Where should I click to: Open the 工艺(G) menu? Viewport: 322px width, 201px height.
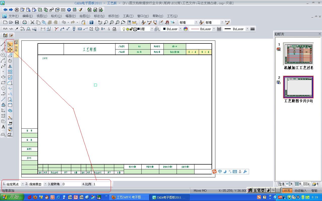click(x=172, y=16)
